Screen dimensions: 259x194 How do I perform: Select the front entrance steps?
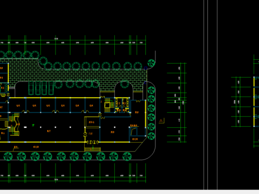tap(93, 149)
